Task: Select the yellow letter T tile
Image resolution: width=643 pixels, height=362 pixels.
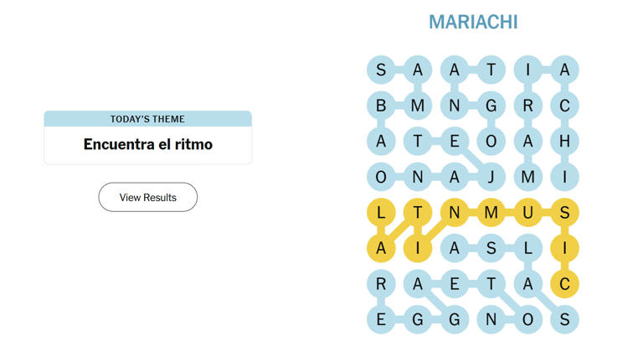Action: pos(418,213)
